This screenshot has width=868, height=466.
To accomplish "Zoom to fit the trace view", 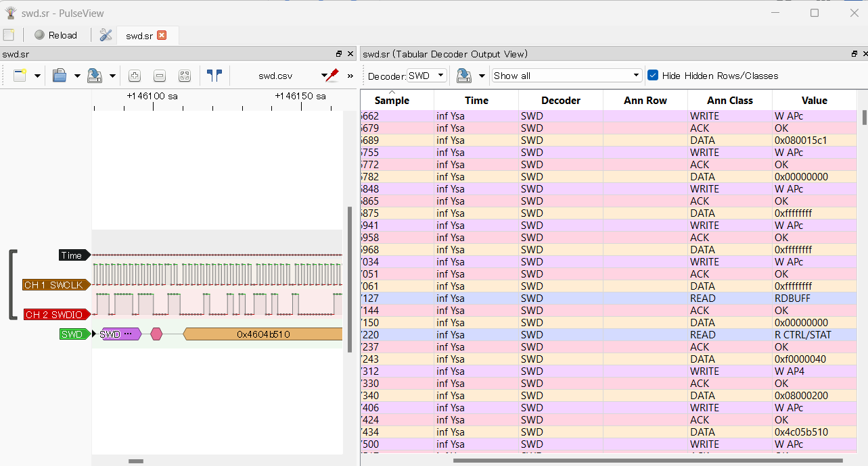I will (x=185, y=76).
